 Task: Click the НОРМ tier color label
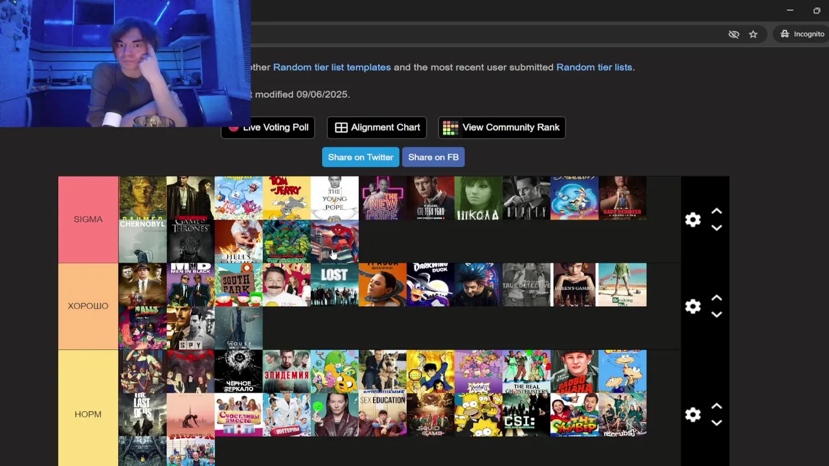88,414
